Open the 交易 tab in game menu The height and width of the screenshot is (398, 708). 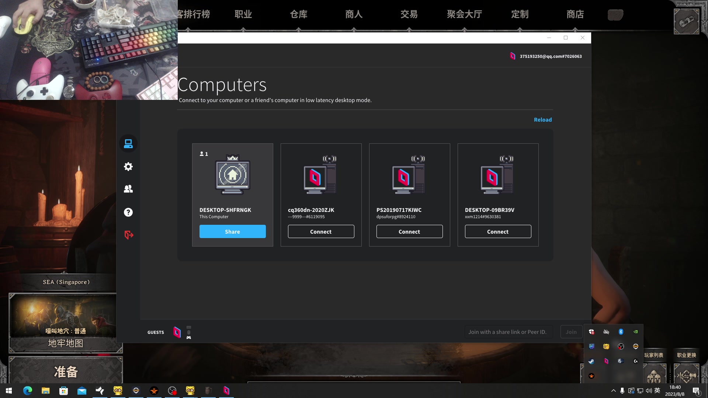click(409, 14)
